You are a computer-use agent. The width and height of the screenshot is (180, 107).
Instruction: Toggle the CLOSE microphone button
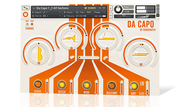[x=38, y=84]
